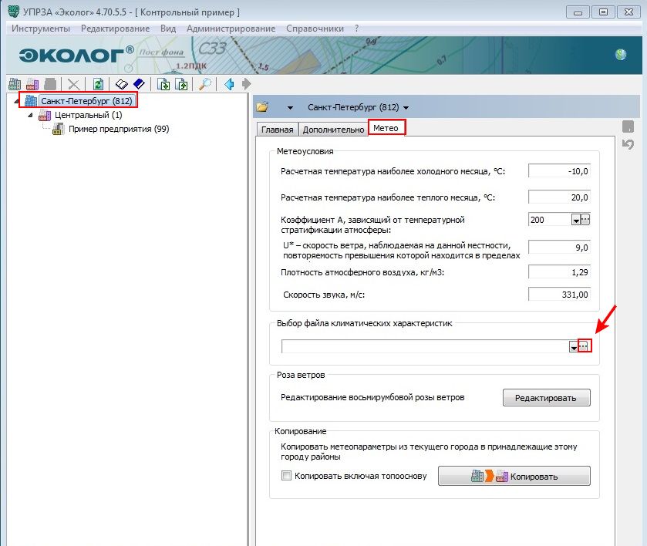
Task: Click the coldest month temperature field
Action: [559, 171]
